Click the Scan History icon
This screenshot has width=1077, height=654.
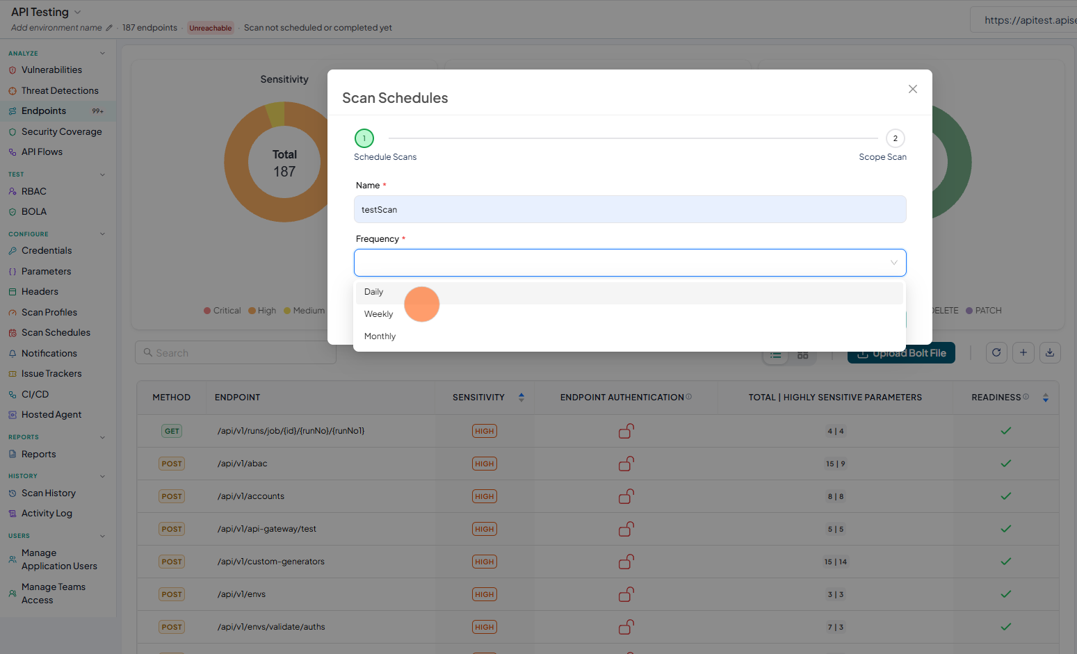click(x=13, y=493)
